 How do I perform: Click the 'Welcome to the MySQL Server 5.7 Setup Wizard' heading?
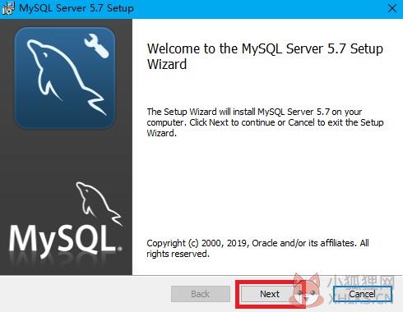coord(265,57)
